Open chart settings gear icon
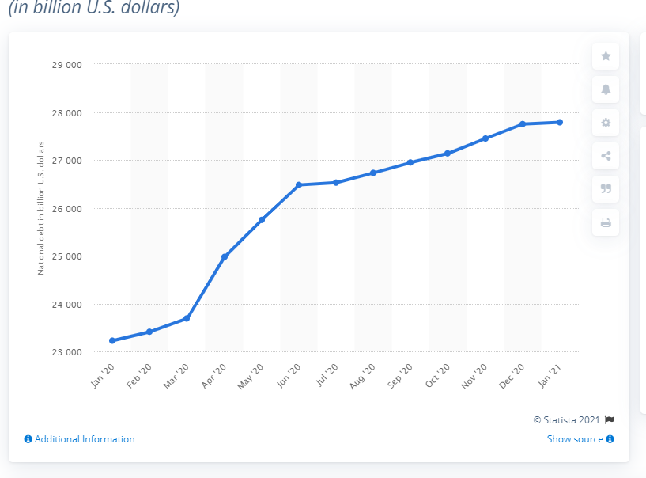Viewport: 646px width, 478px height. pyautogui.click(x=606, y=123)
